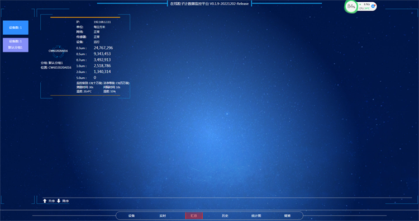Click the blue ring icon in the floating widget
The height and width of the screenshot is (221, 419).
click(x=373, y=6)
